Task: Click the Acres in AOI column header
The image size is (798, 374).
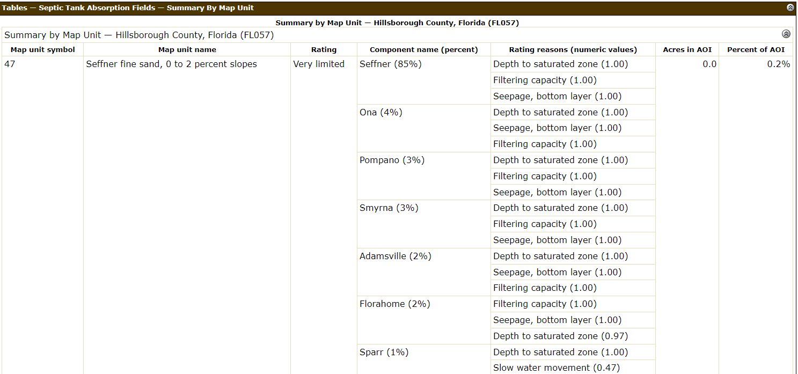Action: click(687, 49)
